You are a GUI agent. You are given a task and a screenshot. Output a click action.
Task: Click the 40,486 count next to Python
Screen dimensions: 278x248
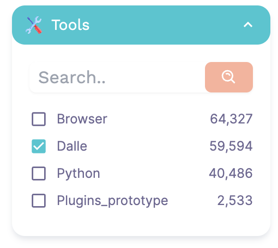231,173
